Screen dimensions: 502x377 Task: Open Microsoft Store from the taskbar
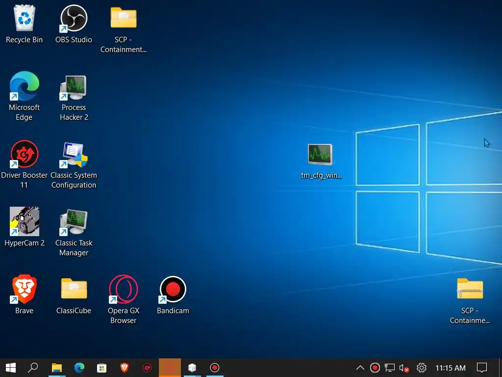click(102, 368)
